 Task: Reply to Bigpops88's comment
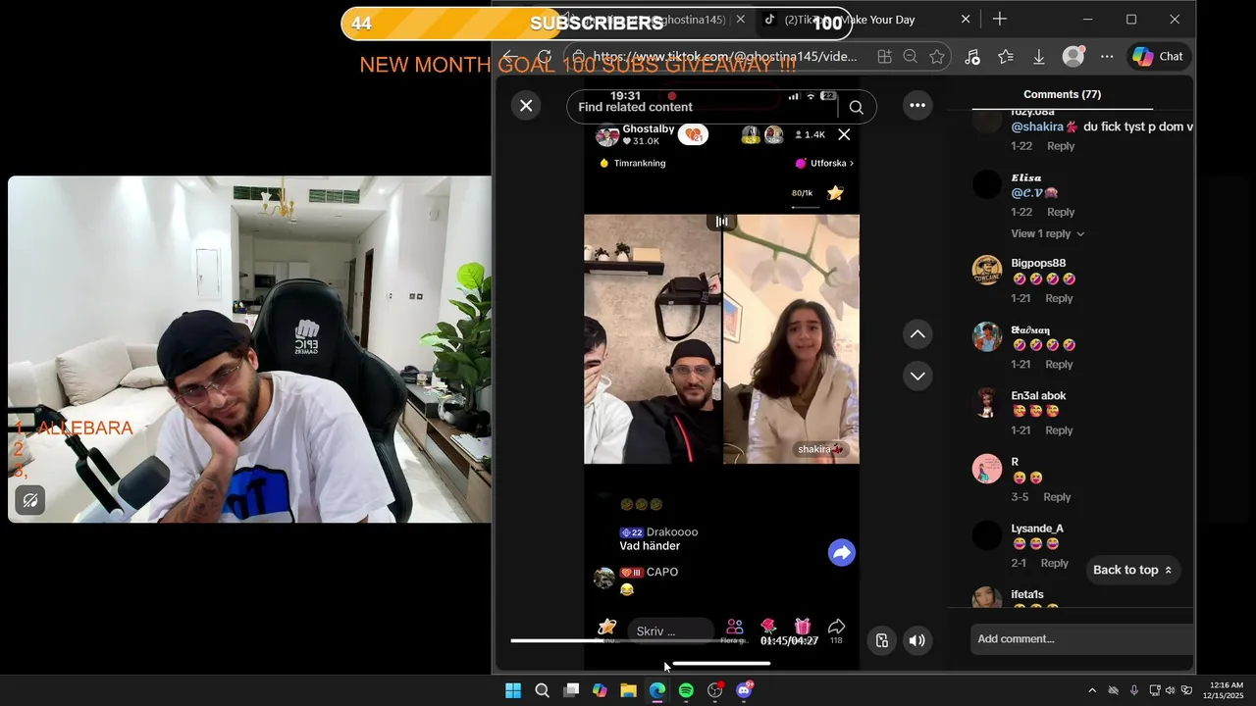point(1059,298)
